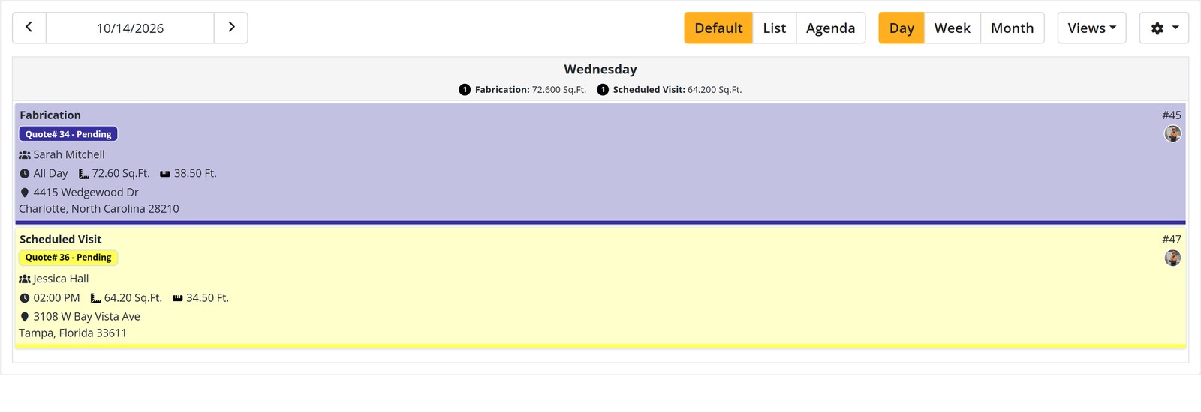Click the location pin beside 4415 Wedgewood Dr

(x=25, y=193)
